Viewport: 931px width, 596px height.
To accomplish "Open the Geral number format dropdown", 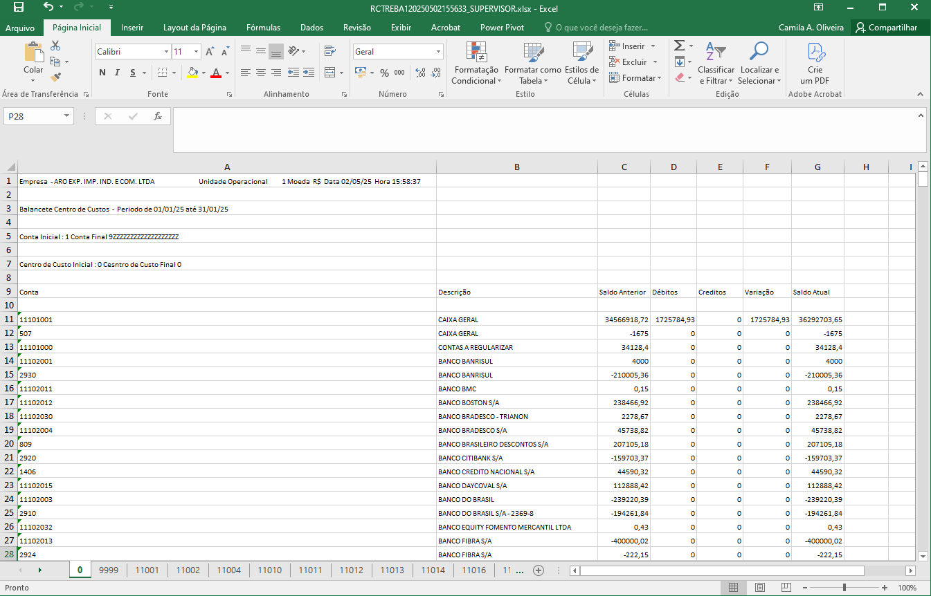I will click(x=438, y=52).
